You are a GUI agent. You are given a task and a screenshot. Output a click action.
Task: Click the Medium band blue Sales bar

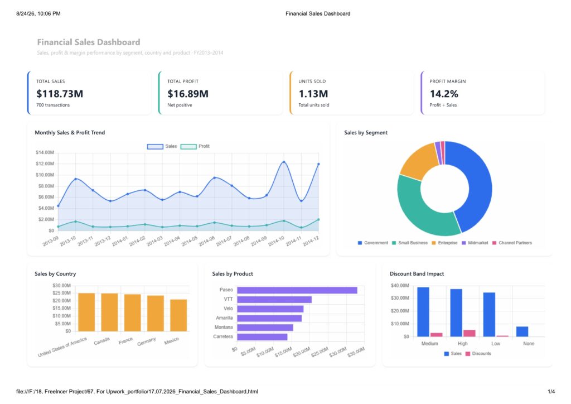pyautogui.click(x=423, y=312)
